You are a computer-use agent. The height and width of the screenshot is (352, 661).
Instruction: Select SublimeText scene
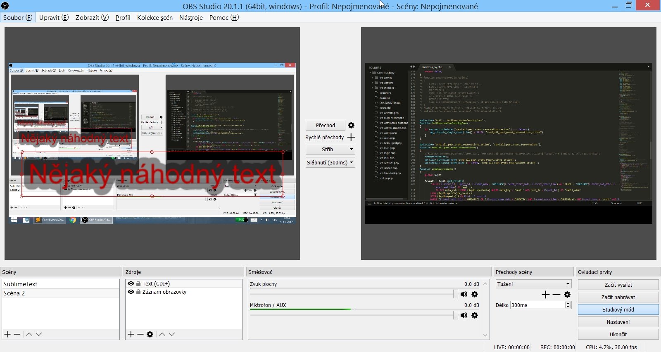click(x=61, y=284)
